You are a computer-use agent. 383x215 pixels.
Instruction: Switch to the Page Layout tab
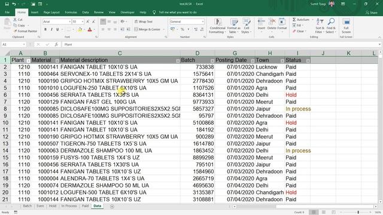(51, 12)
